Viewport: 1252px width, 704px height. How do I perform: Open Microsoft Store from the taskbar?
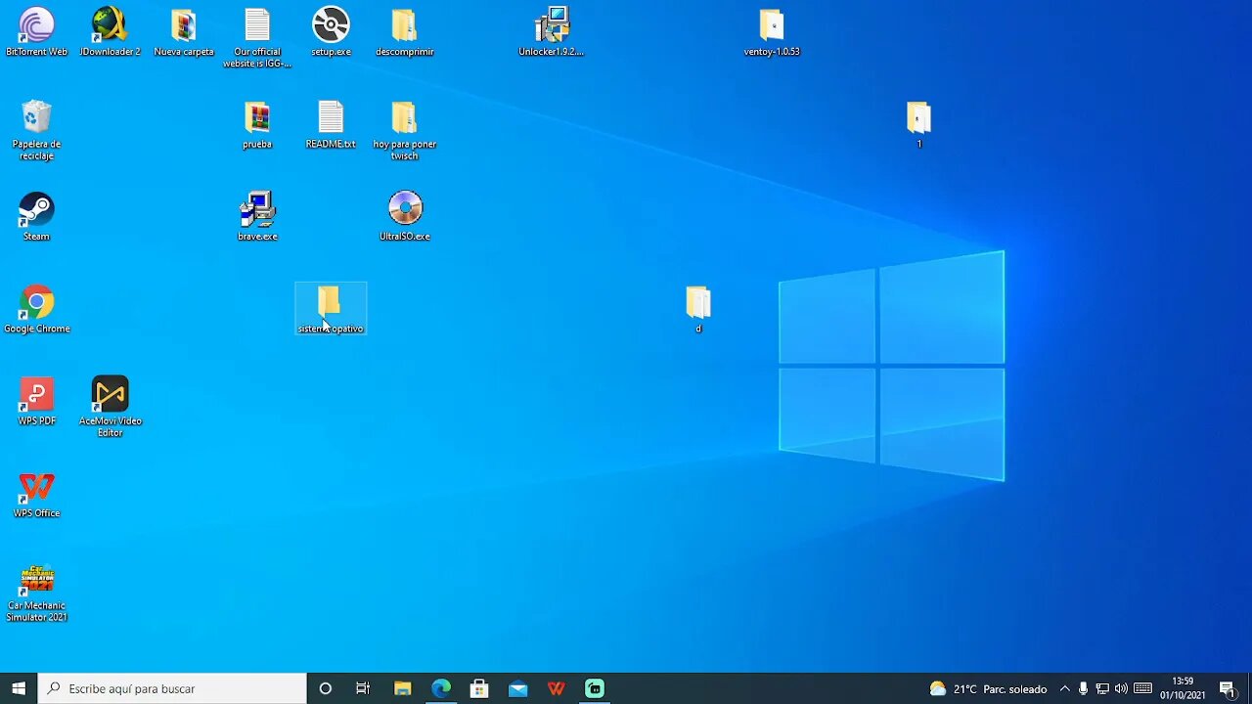pyautogui.click(x=479, y=688)
